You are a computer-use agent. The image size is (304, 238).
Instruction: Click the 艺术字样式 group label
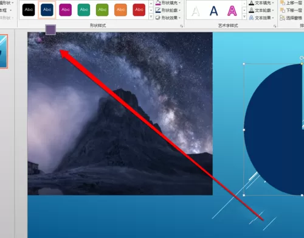pyautogui.click(x=228, y=26)
